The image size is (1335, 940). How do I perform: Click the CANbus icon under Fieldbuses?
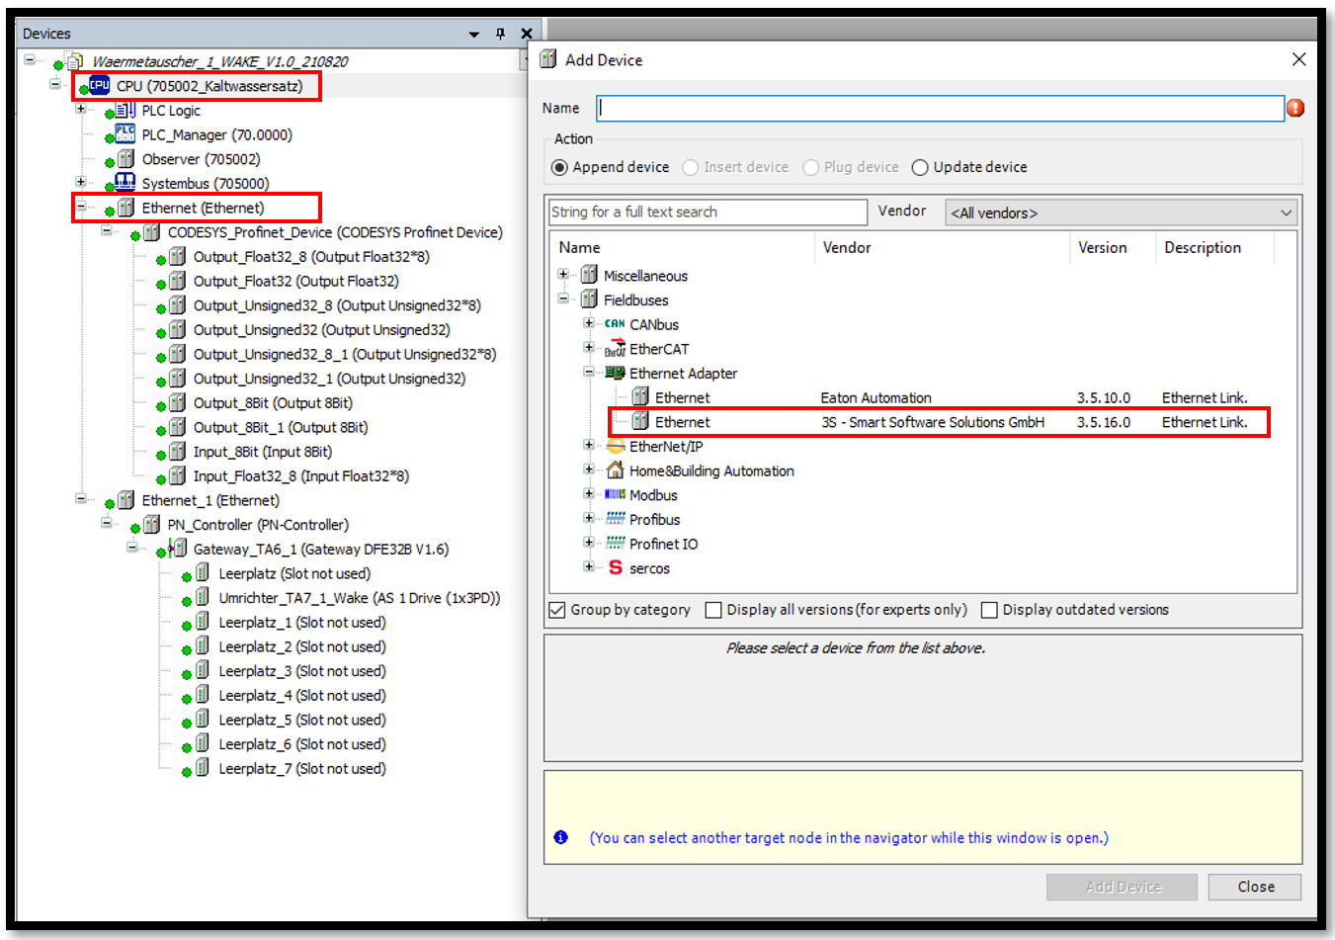point(615,324)
